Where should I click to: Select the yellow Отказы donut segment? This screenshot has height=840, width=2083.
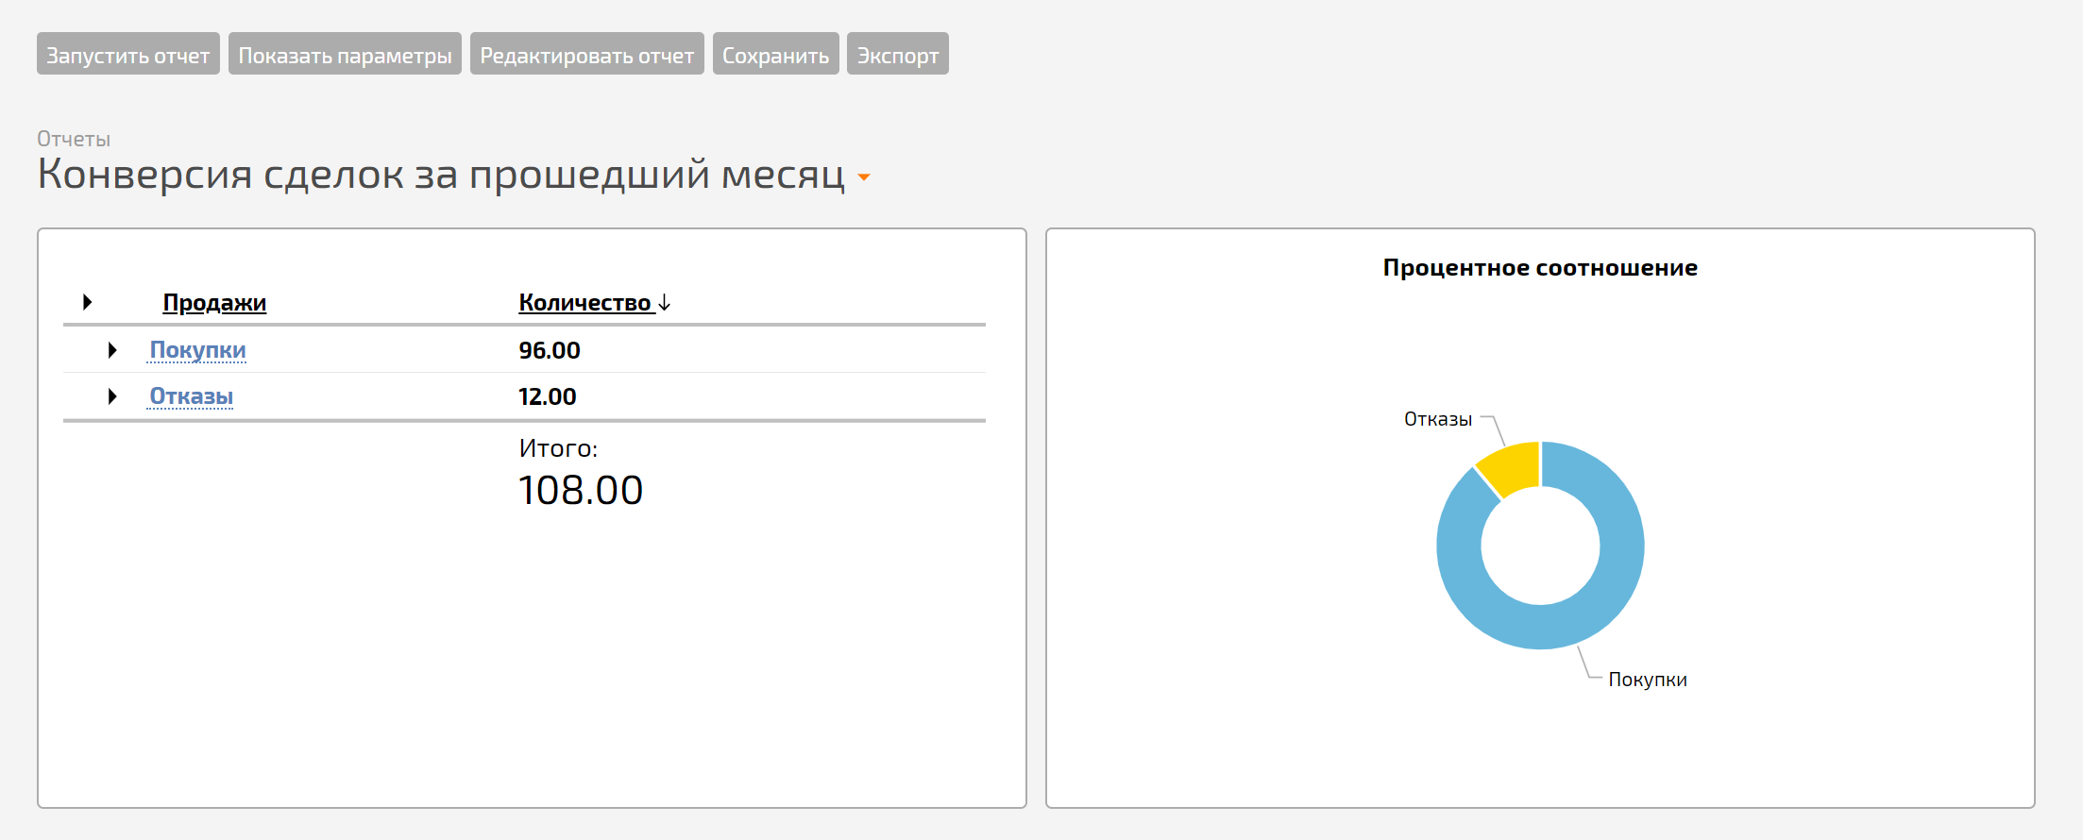tap(1515, 466)
